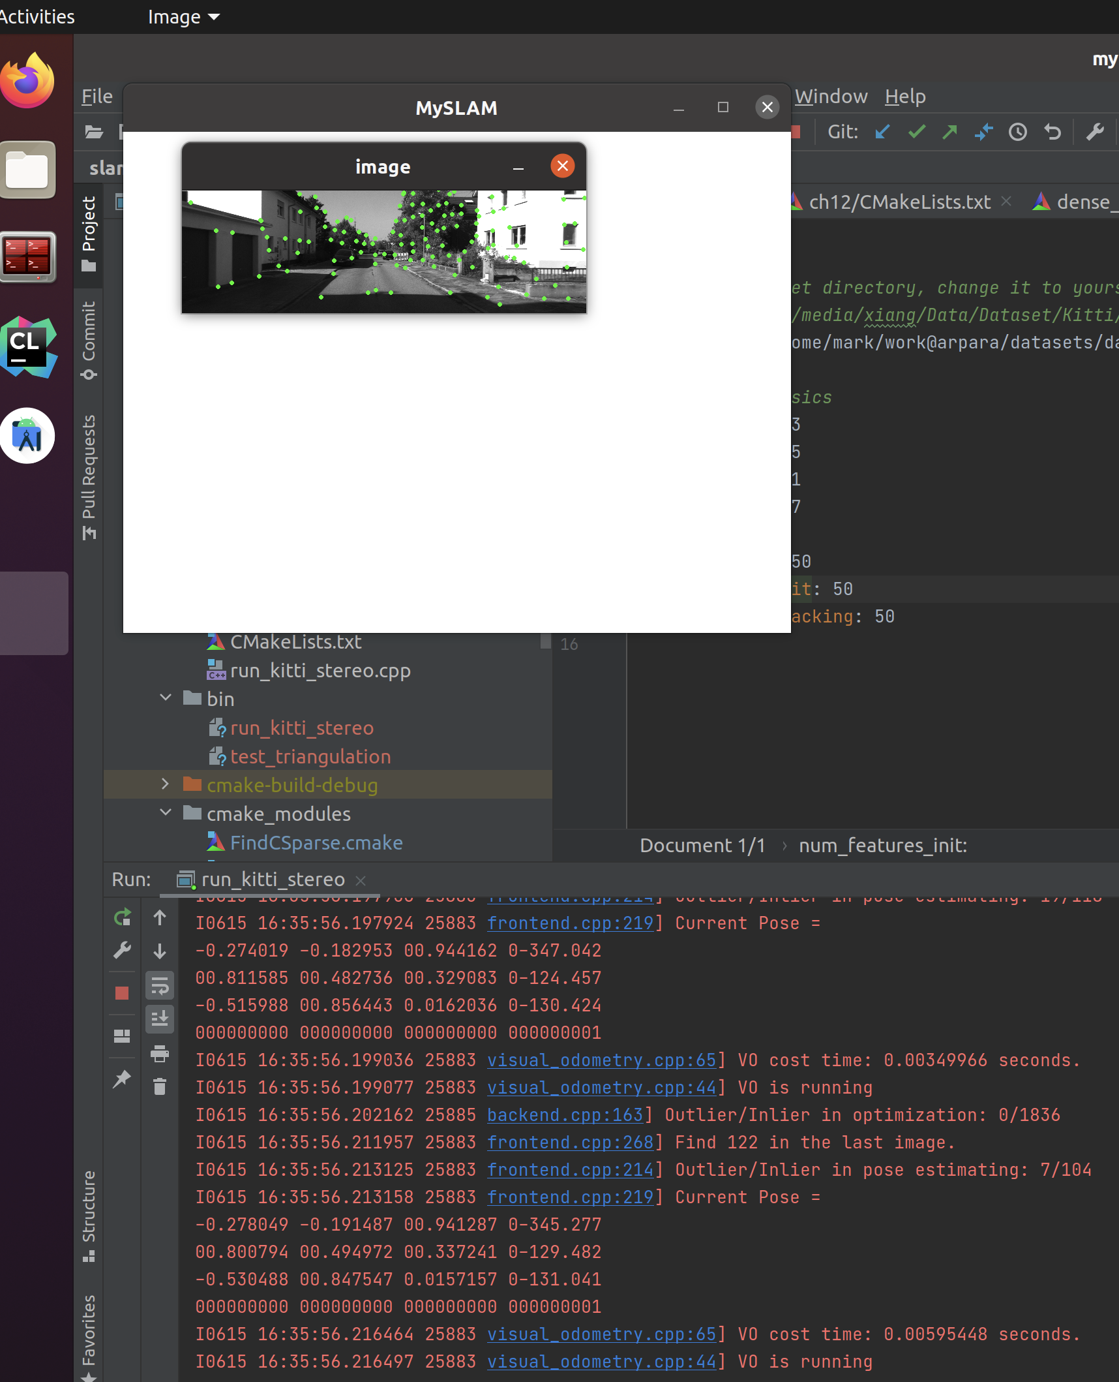This screenshot has width=1119, height=1382.
Task: Click Git rollback icon
Action: [1052, 132]
